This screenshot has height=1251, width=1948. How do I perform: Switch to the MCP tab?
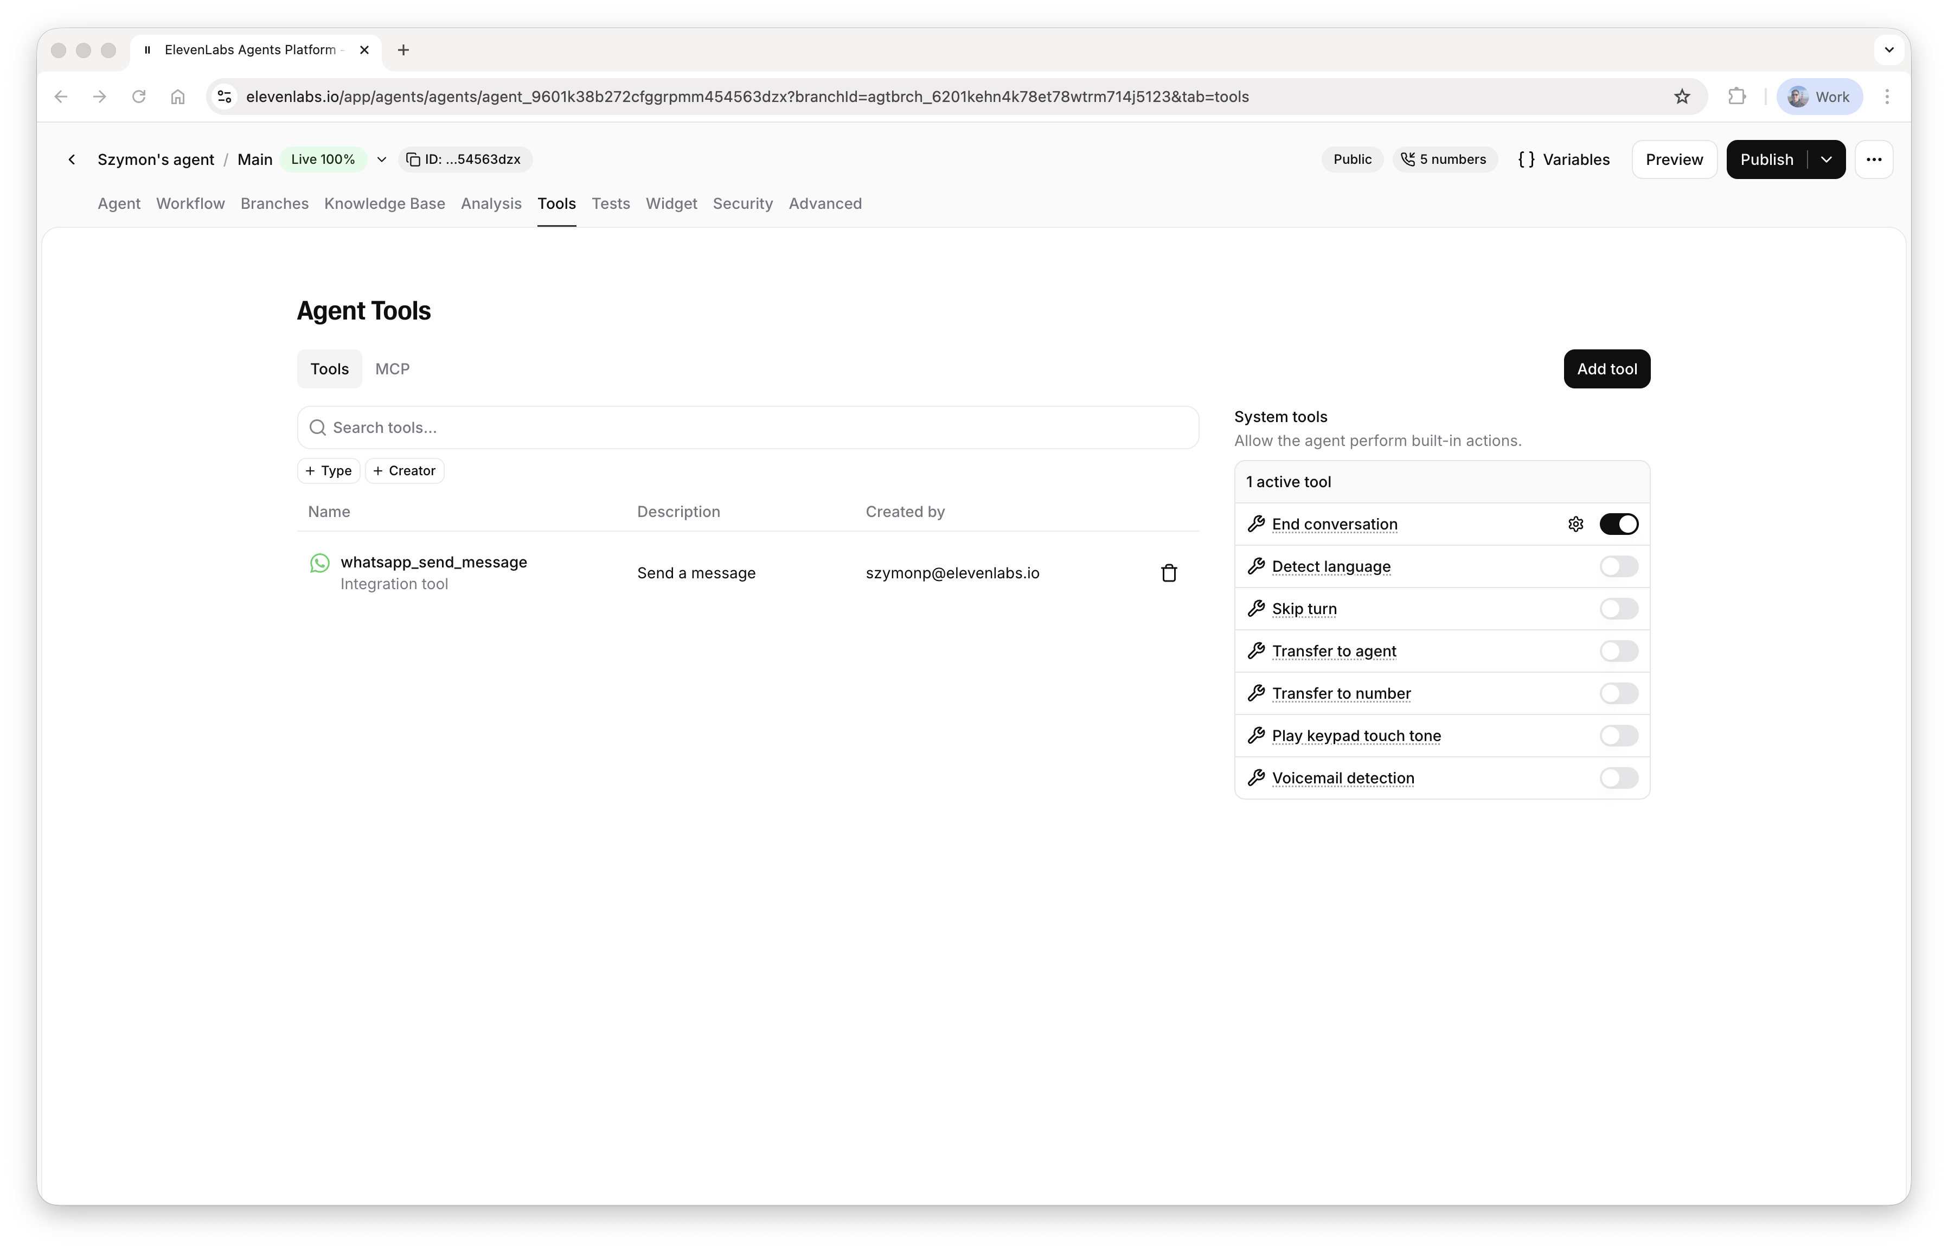tap(392, 368)
